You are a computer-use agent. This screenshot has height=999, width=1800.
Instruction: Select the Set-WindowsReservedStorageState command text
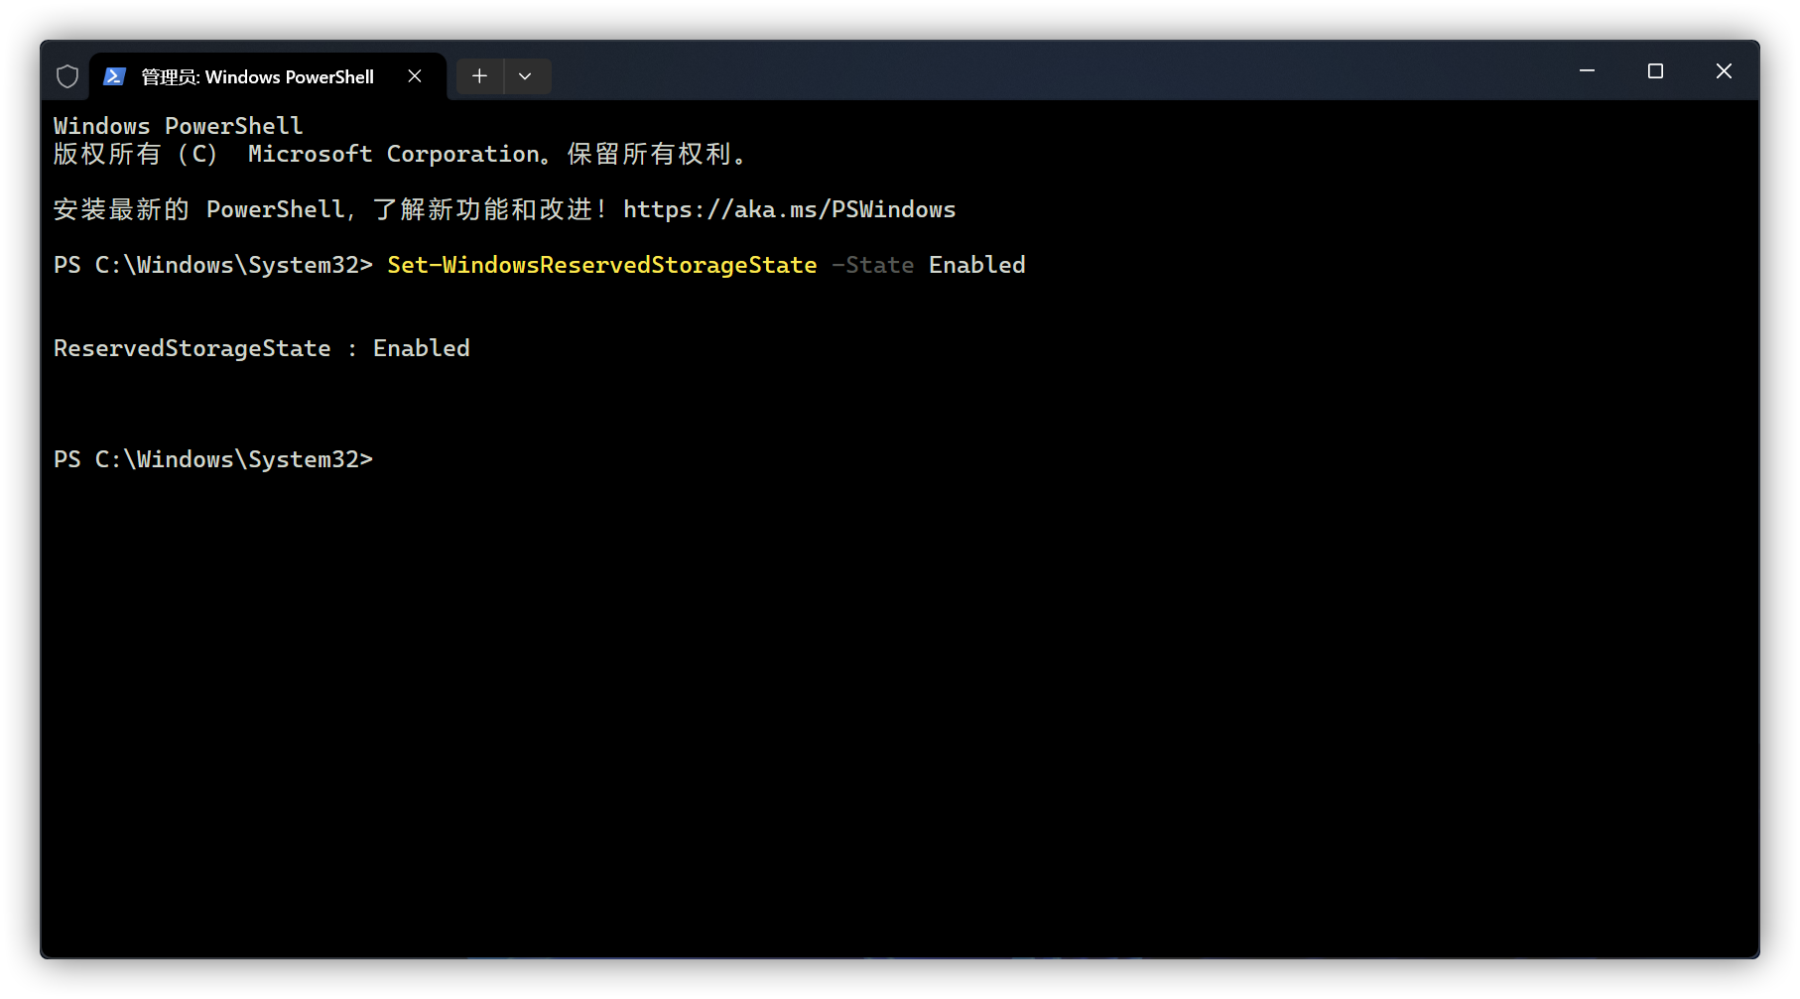(600, 265)
